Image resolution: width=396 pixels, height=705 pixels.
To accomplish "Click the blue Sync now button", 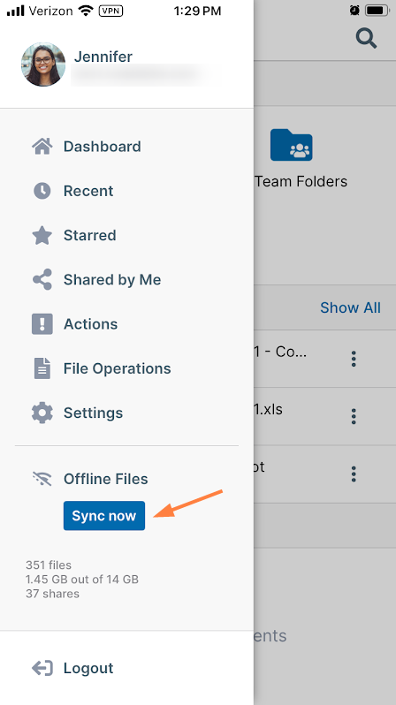I will (x=104, y=516).
